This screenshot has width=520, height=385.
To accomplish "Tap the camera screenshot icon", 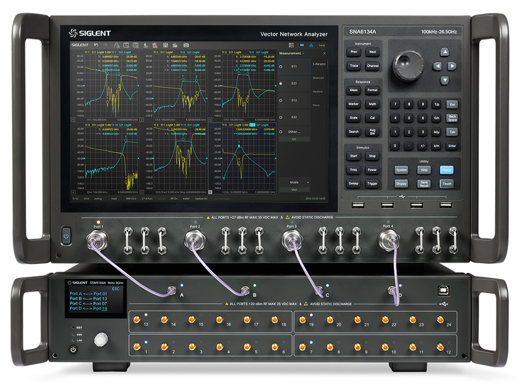I will click(186, 45).
